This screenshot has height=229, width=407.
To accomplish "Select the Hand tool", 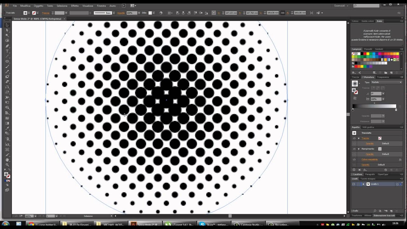I will [x=7, y=159].
